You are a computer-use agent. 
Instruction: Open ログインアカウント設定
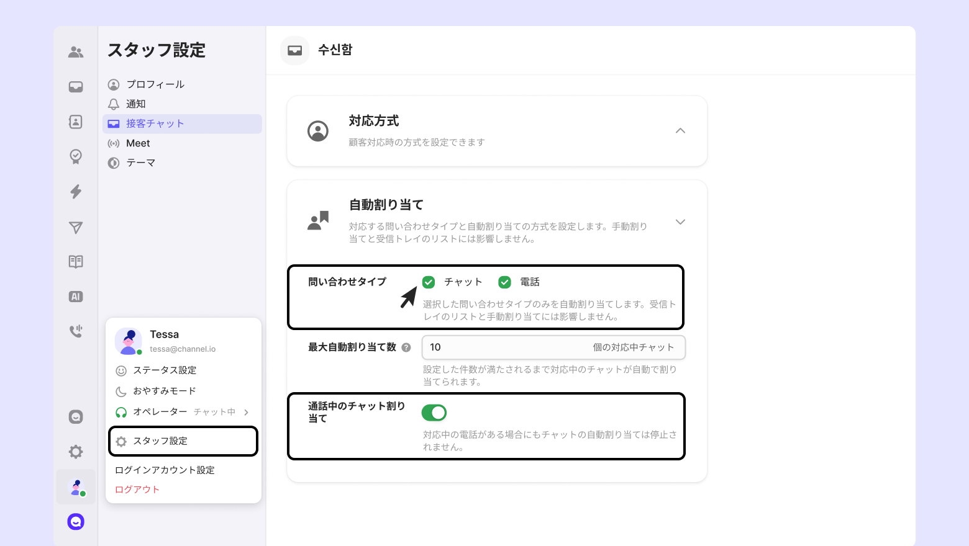click(x=165, y=470)
